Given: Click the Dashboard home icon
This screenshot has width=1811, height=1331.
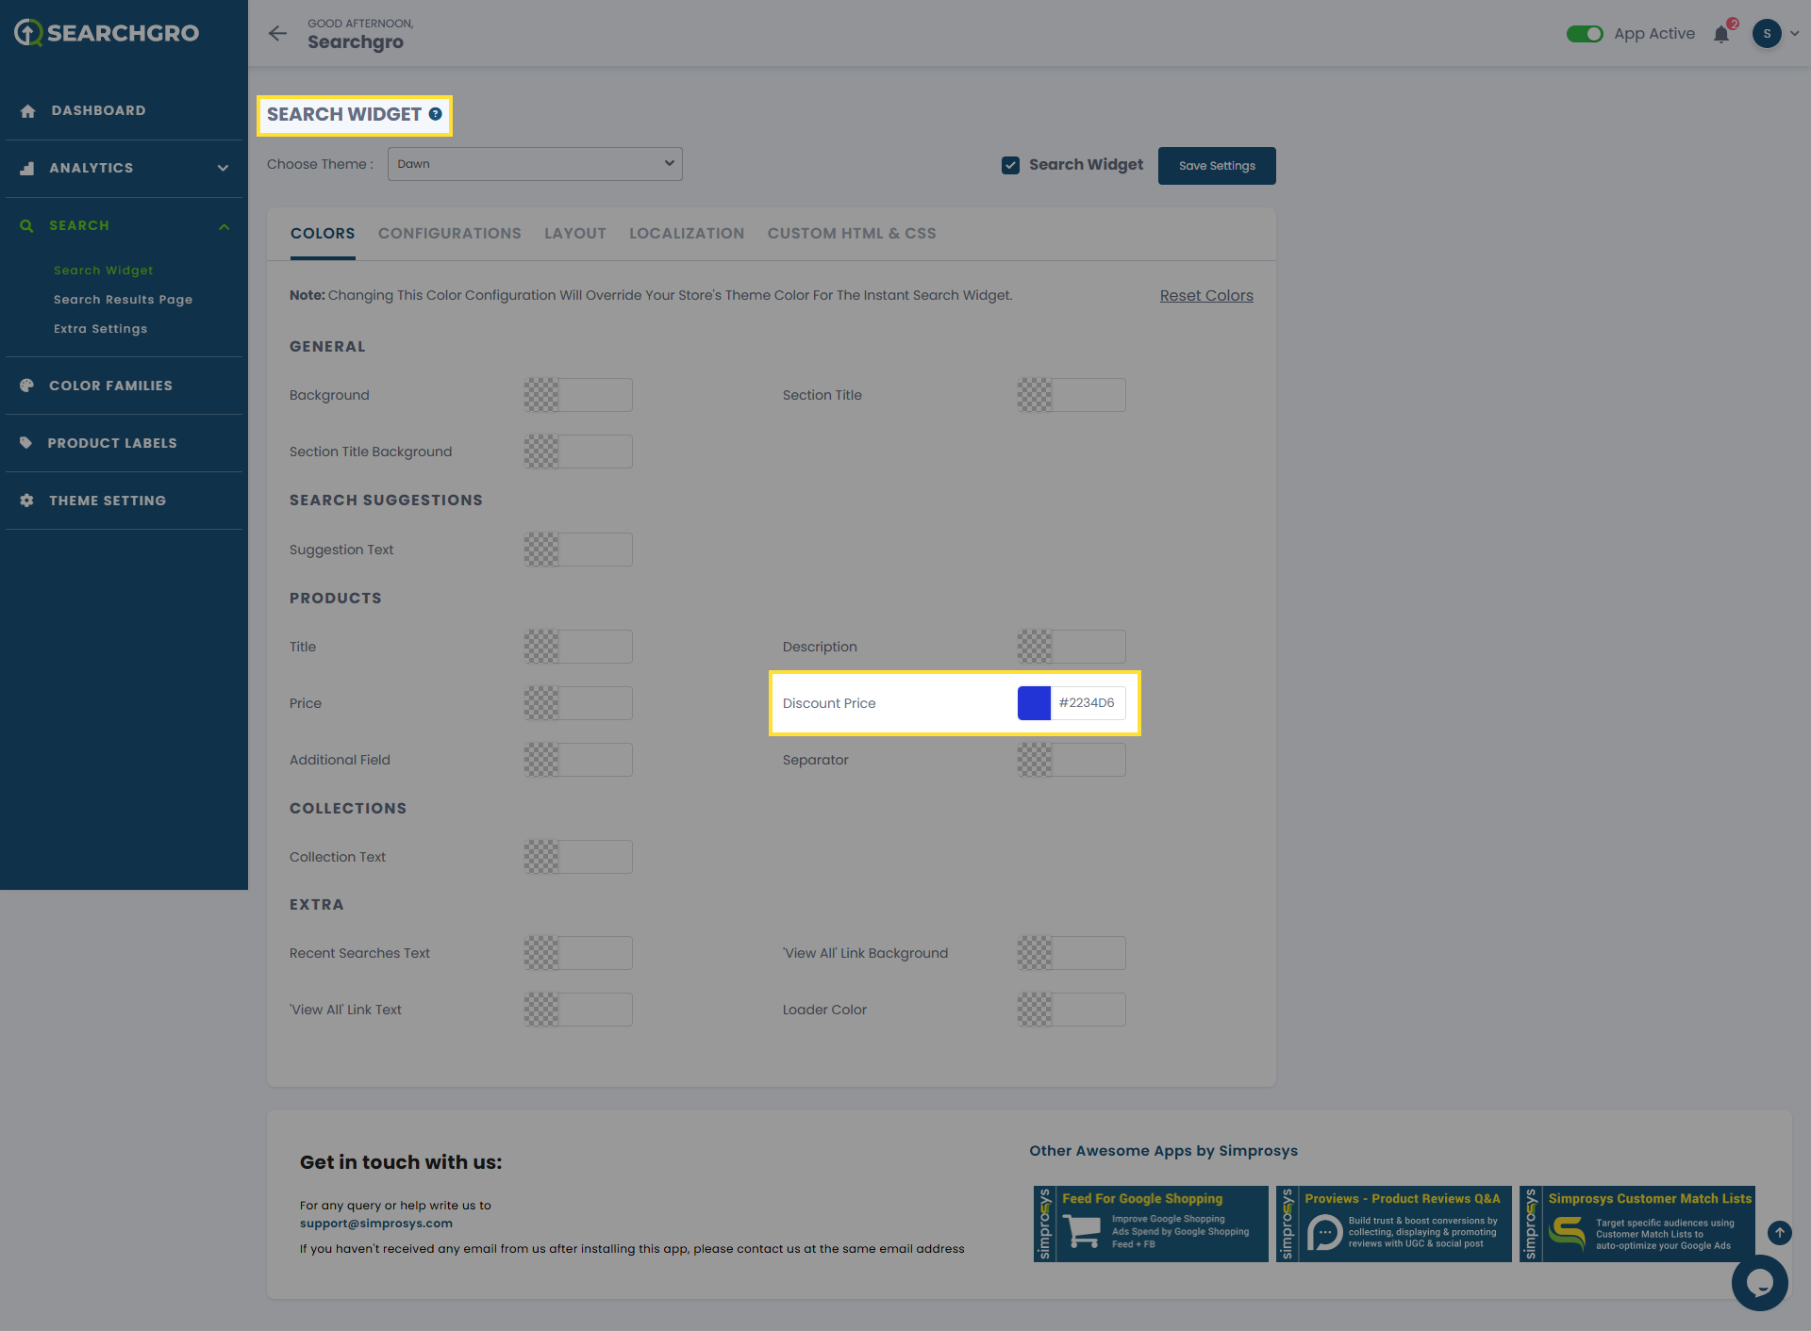Looking at the screenshot, I should (28, 111).
